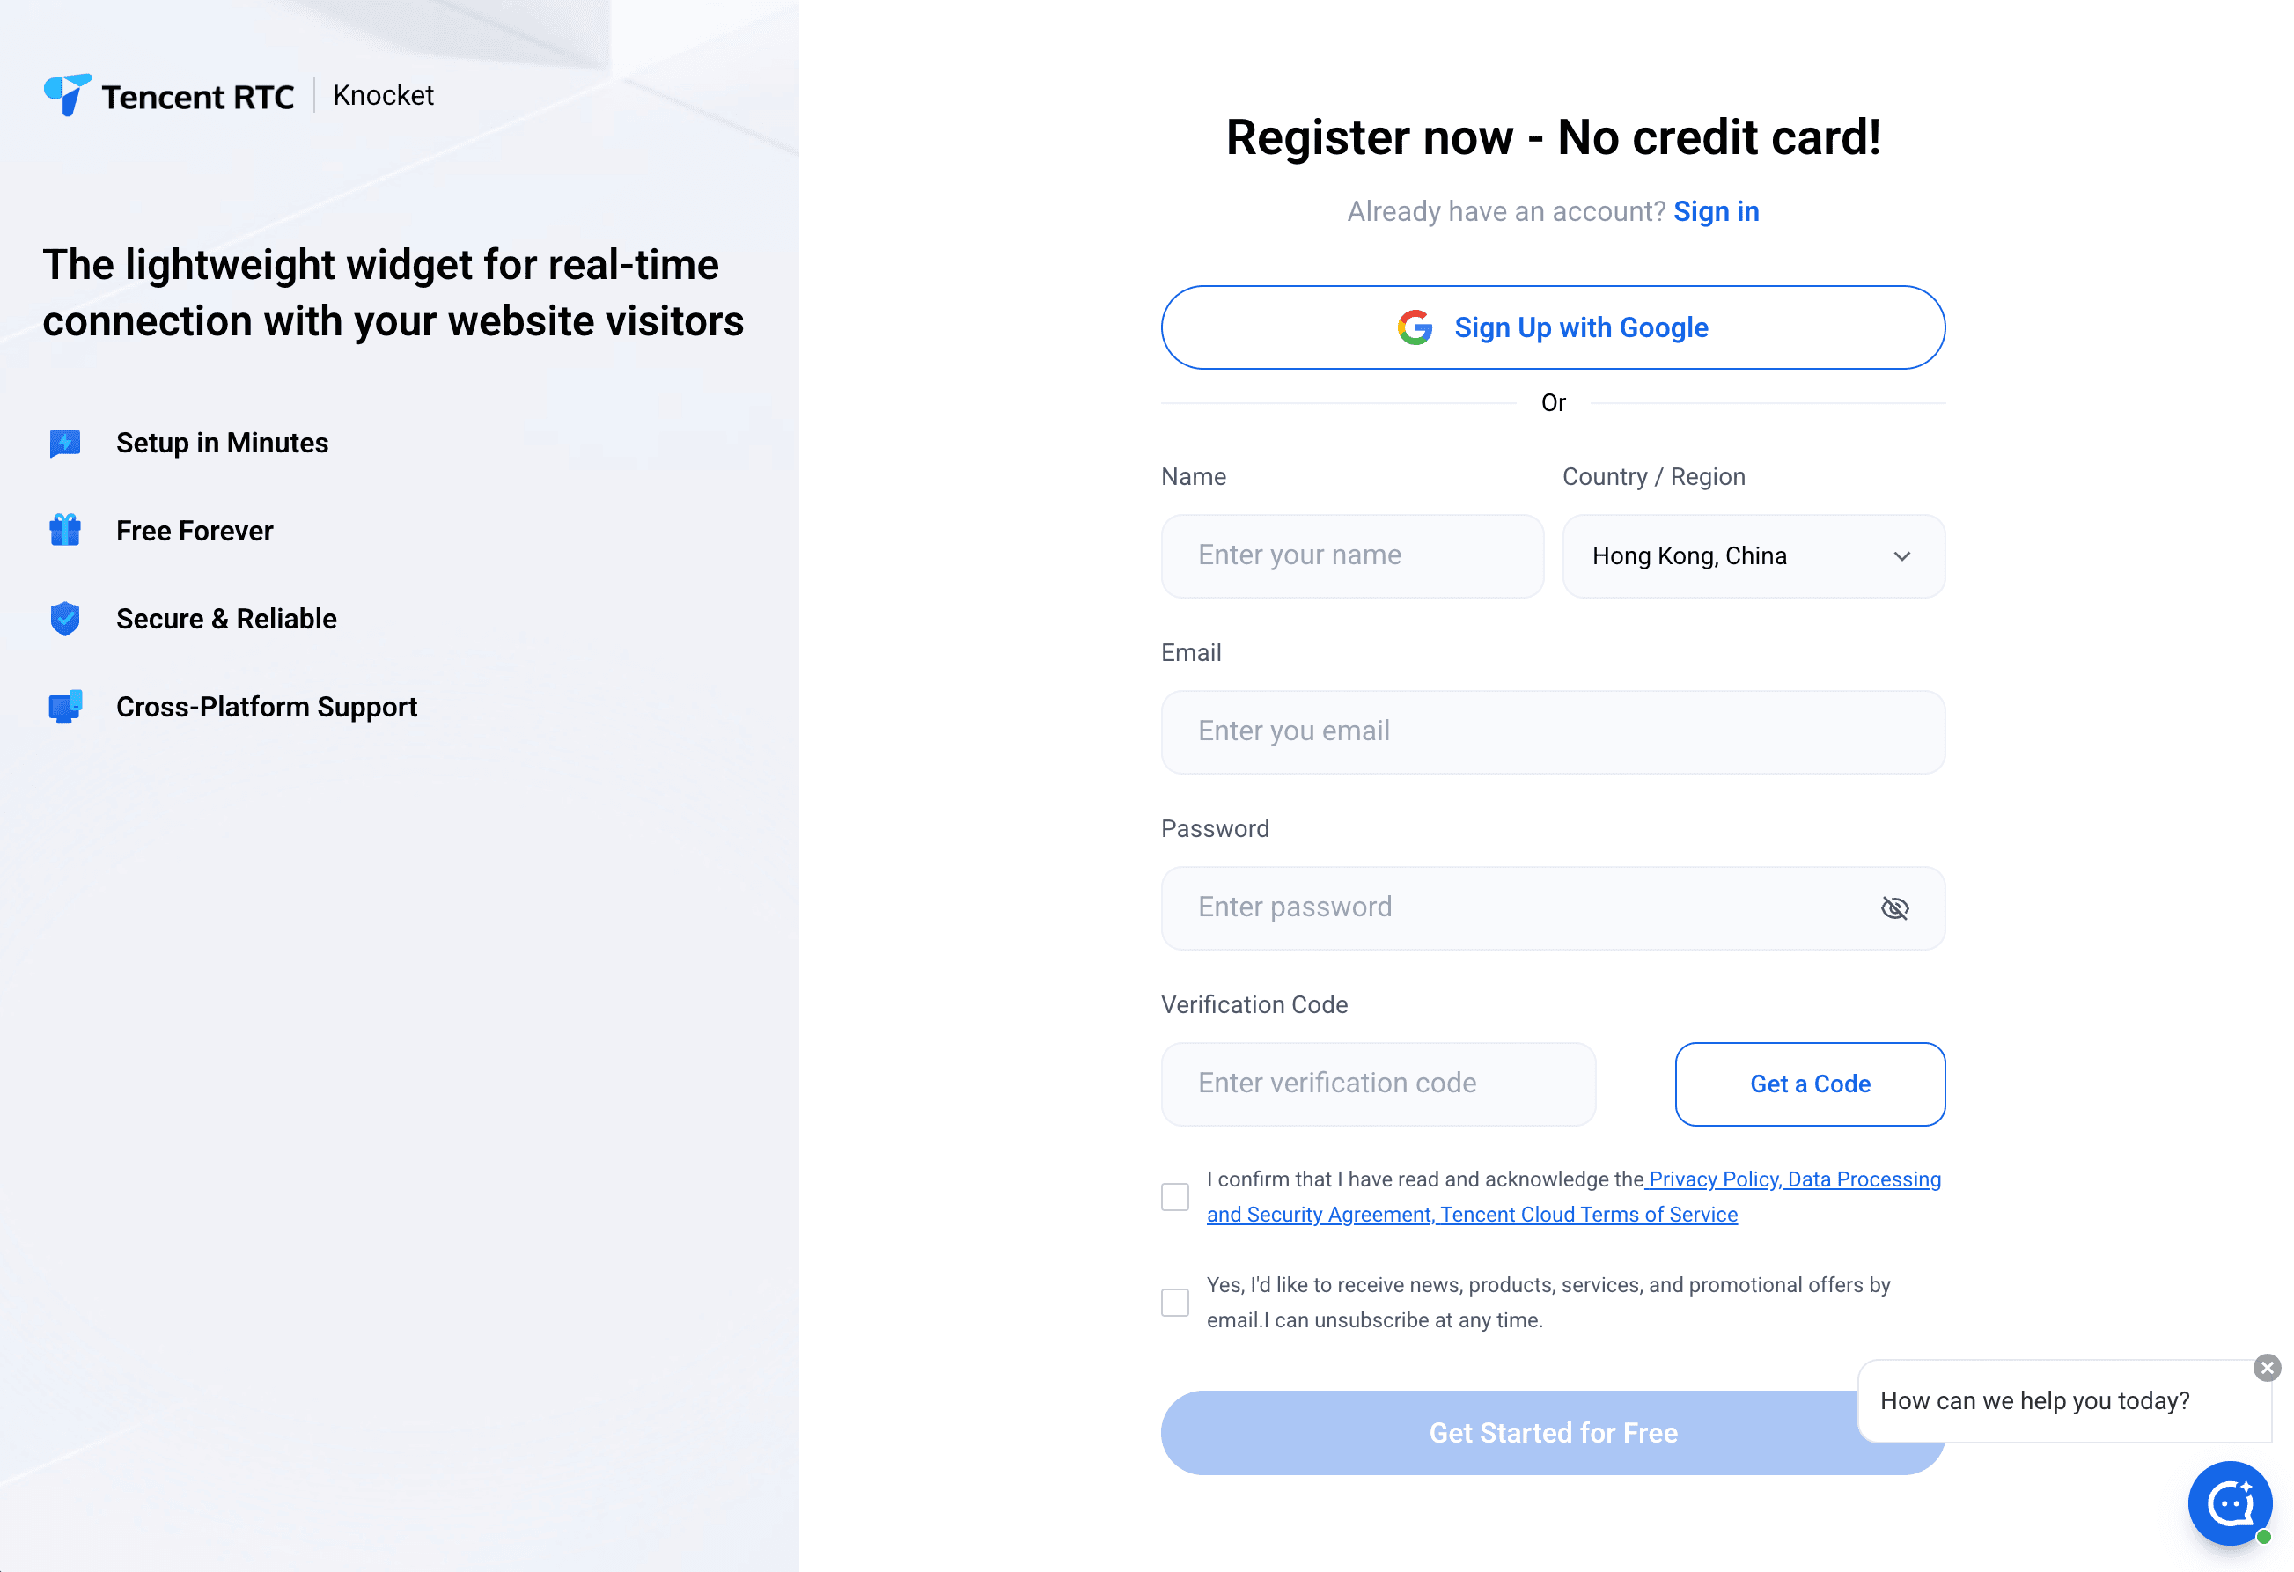Click the Sign in link
The width and height of the screenshot is (2294, 1572).
1716,211
